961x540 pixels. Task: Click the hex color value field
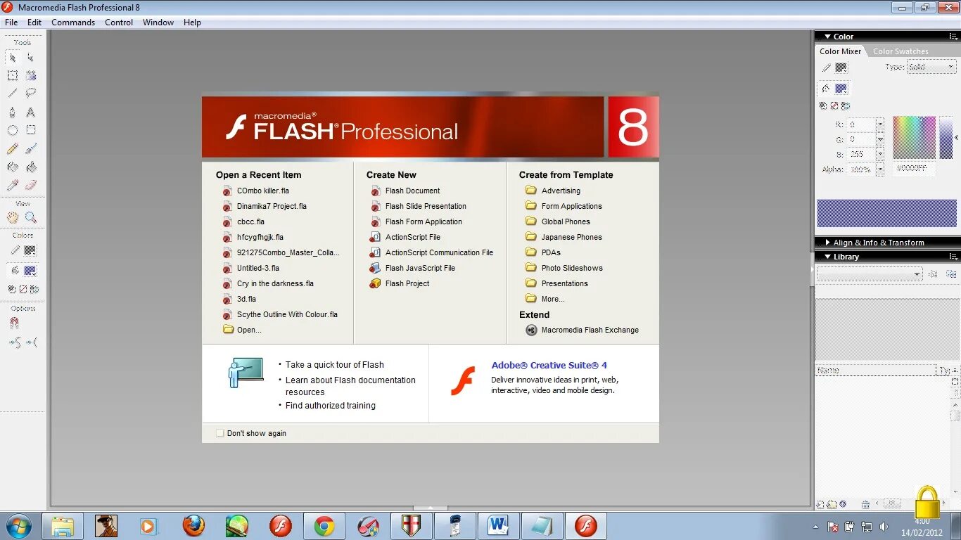click(915, 169)
